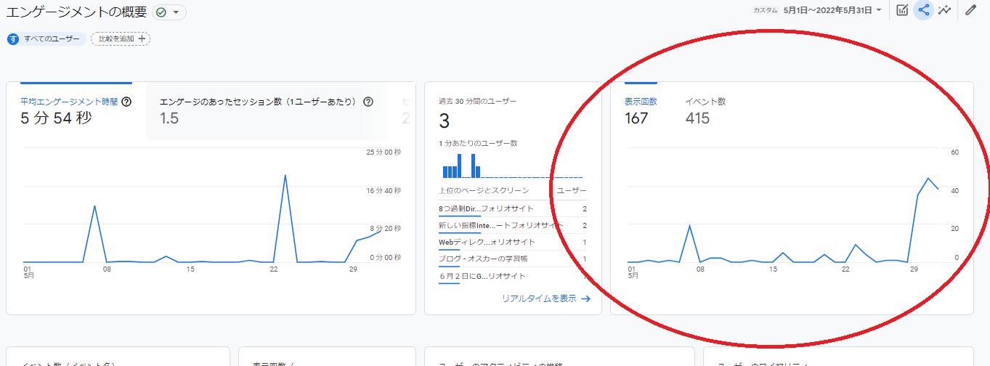The height and width of the screenshot is (366, 990).
Task: Click the green check status icon
Action: point(161,12)
